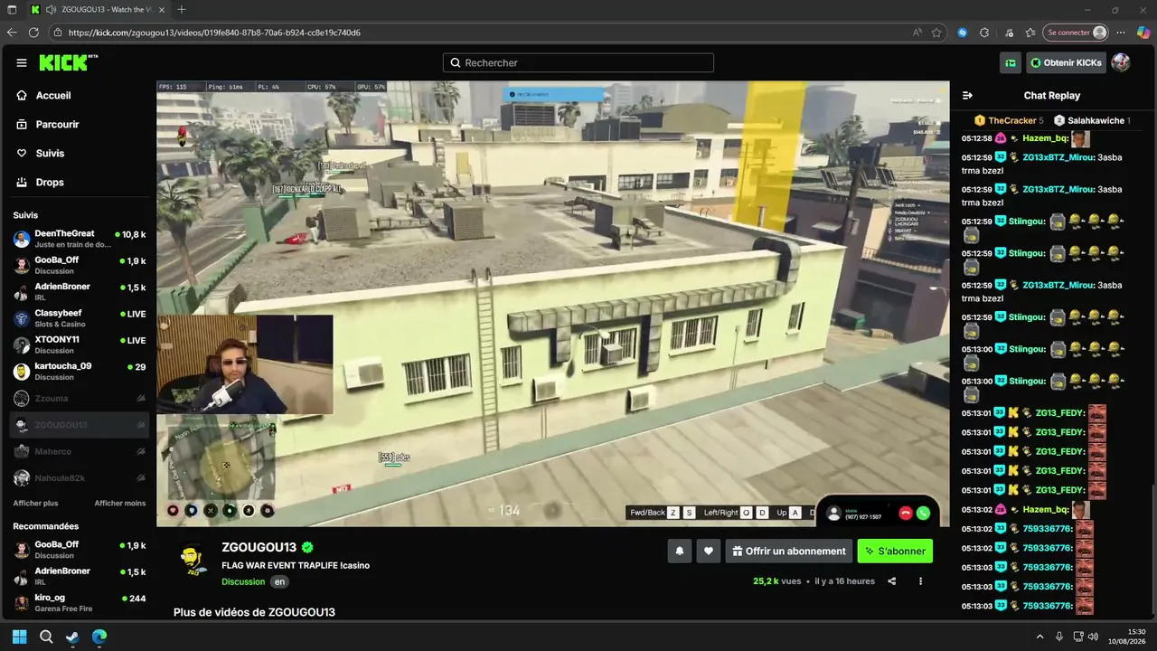This screenshot has height=651, width=1157.
Task: Open Edge Read Aloud icon
Action: pyautogui.click(x=917, y=33)
